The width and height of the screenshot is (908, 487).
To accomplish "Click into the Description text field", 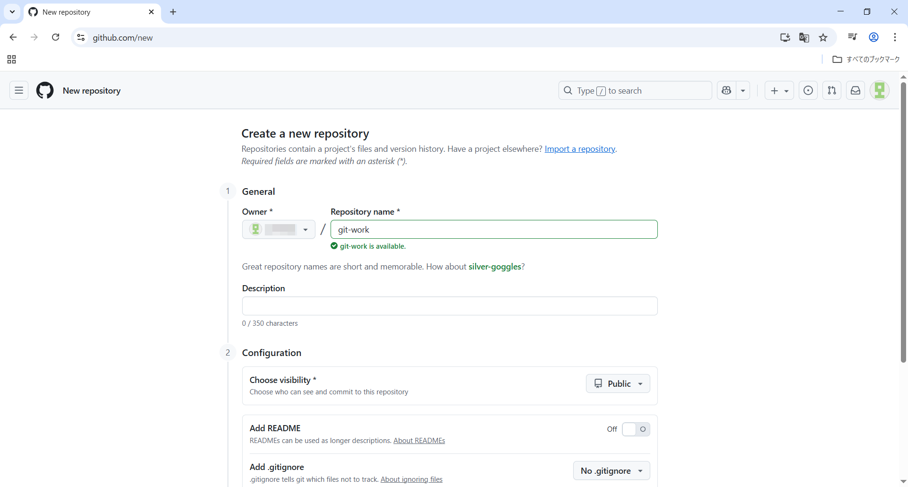I will tap(449, 306).
